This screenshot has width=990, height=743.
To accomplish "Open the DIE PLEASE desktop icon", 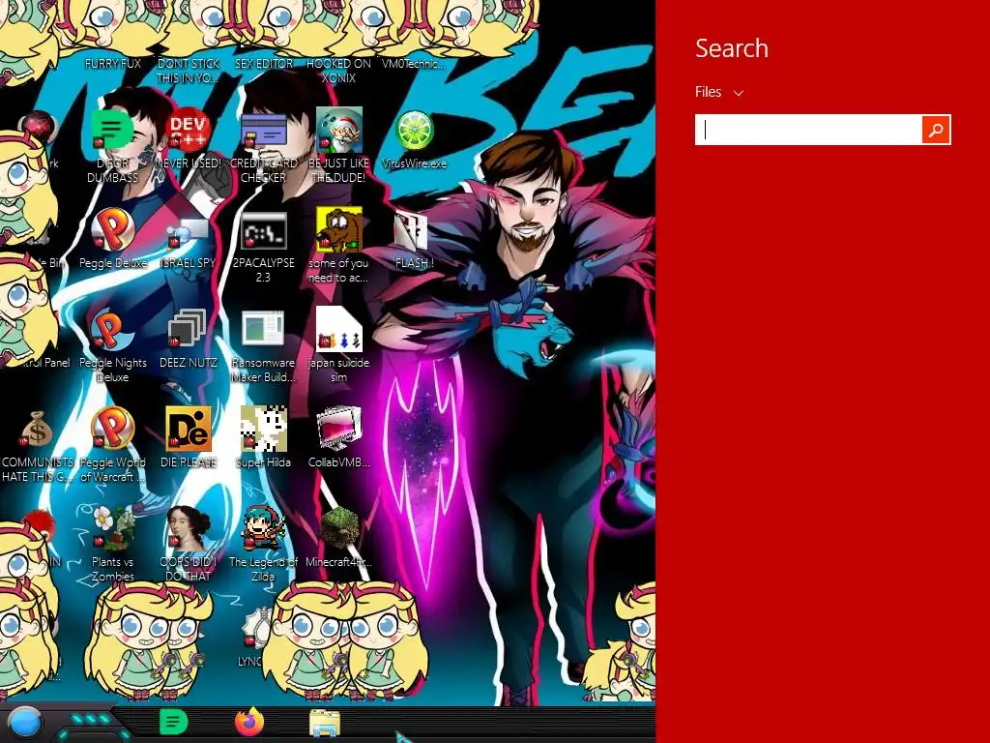I will click(188, 429).
